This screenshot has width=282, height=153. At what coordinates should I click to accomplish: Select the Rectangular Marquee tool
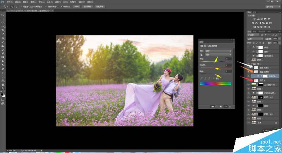[3, 19]
